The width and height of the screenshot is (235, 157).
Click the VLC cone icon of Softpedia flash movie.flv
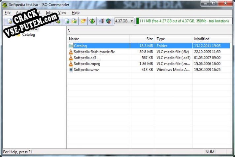[x=71, y=52]
